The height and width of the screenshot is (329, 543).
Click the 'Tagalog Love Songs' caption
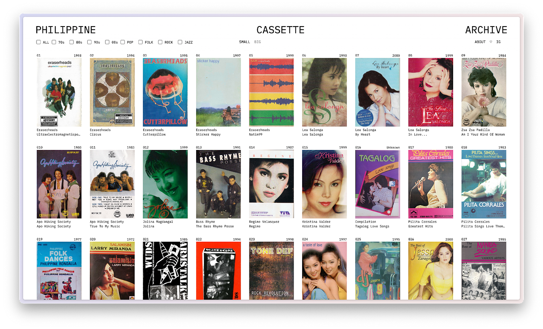(372, 226)
